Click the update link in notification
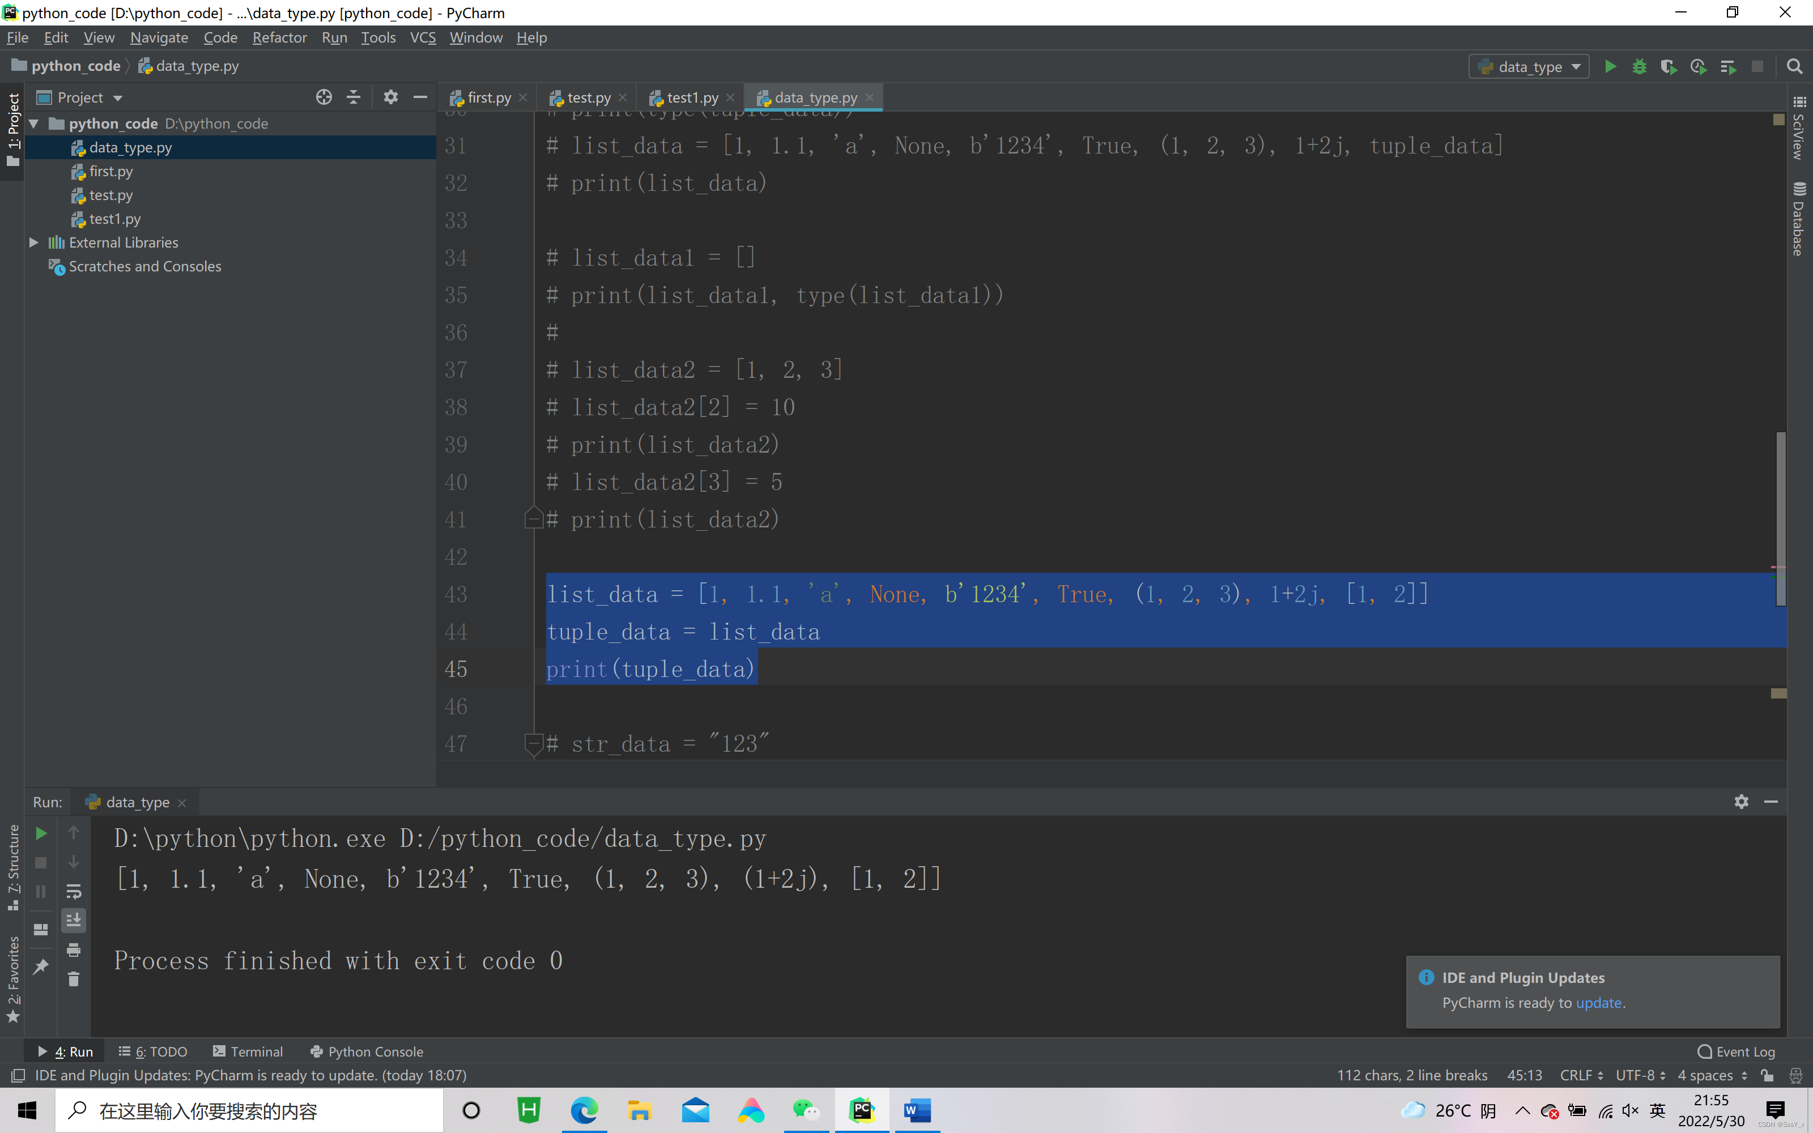 pyautogui.click(x=1598, y=1003)
